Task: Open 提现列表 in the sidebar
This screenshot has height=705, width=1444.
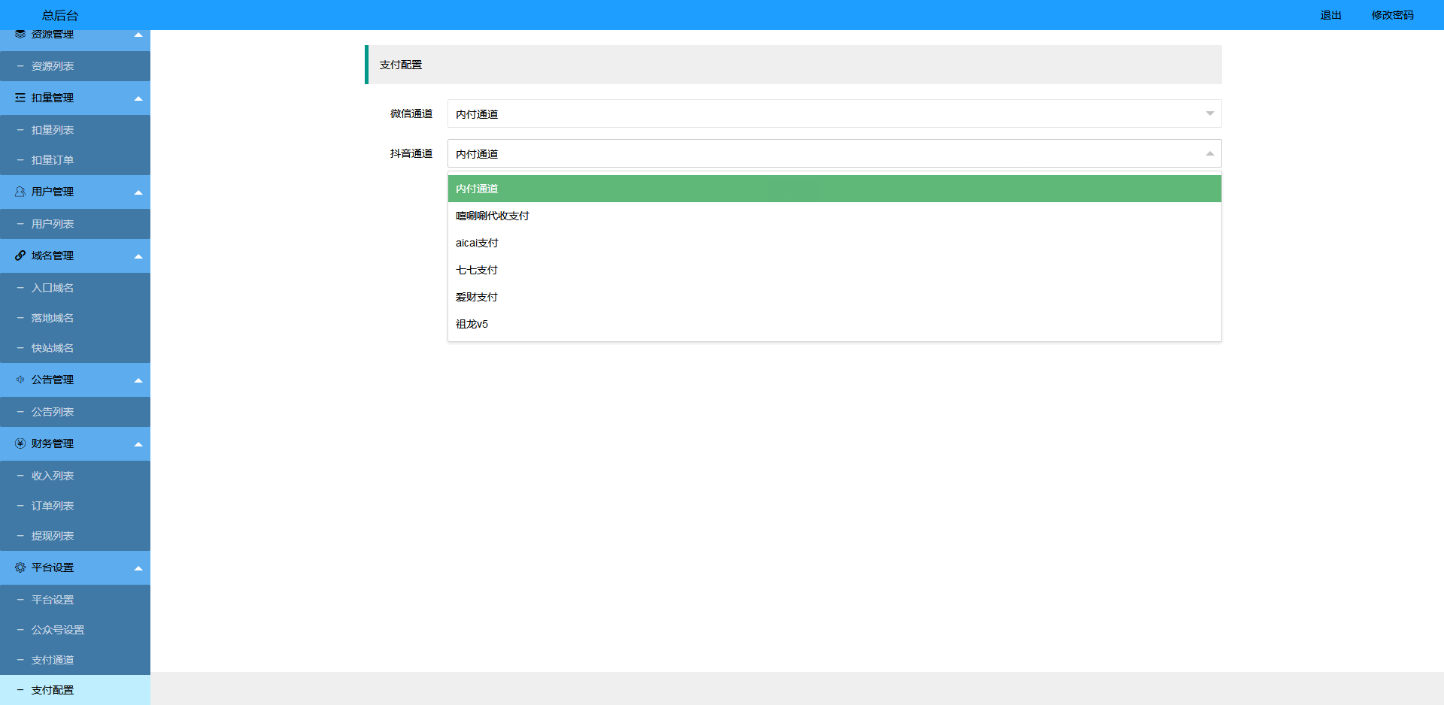Action: click(53, 536)
